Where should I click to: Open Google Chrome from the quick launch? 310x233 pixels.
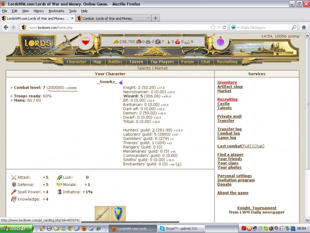(70, 229)
